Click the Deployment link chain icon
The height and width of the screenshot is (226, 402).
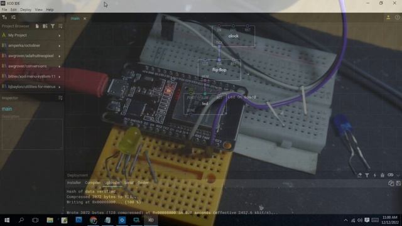390,175
